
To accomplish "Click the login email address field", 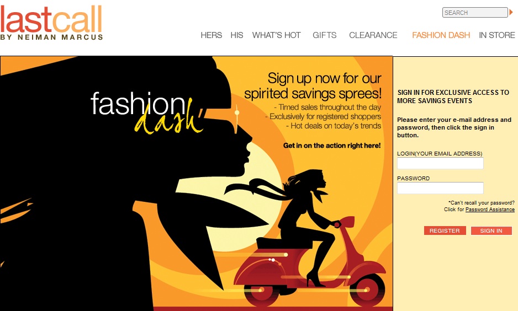I will point(440,163).
